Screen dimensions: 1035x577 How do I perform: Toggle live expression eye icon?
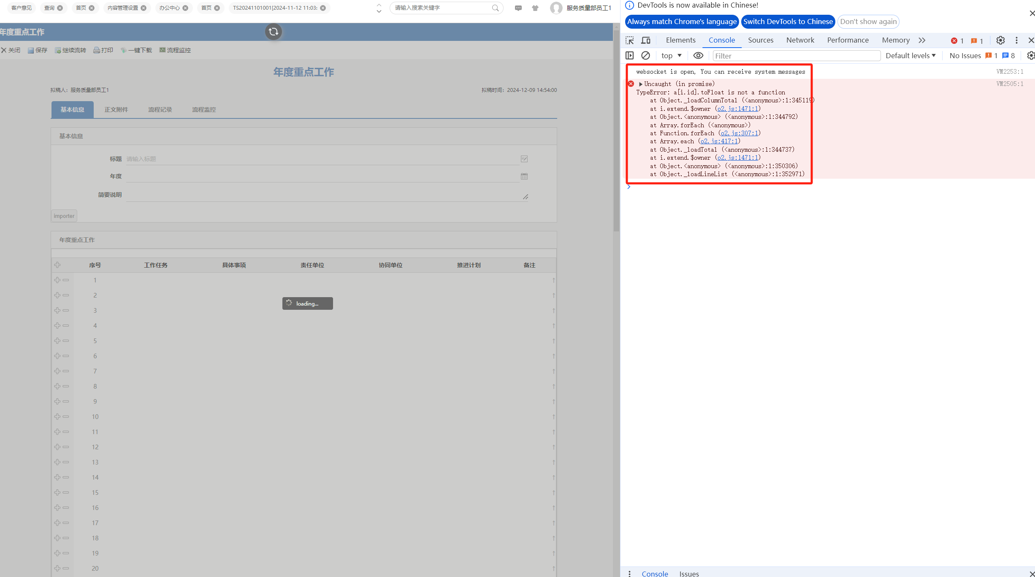(x=698, y=56)
